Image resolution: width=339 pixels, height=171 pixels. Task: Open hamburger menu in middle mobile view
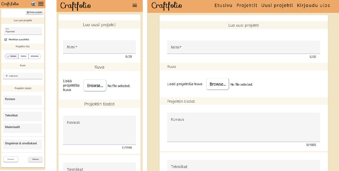click(x=135, y=5)
